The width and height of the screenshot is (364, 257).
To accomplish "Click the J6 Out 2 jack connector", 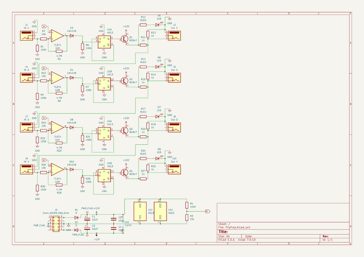I will [x=174, y=78].
